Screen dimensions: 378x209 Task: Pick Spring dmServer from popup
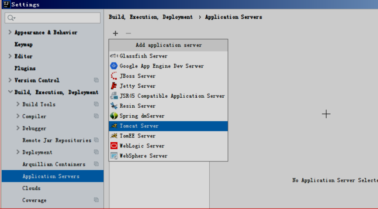pyautogui.click(x=168, y=116)
